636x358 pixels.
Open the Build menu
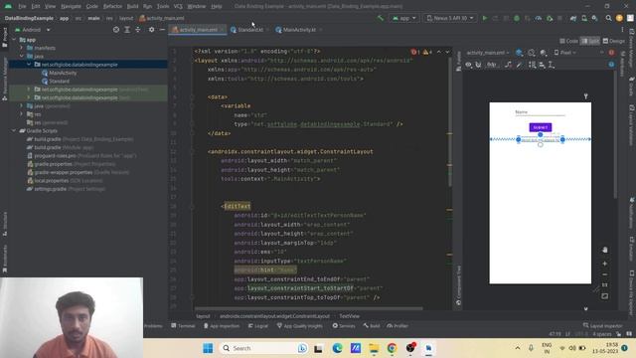(x=132, y=7)
